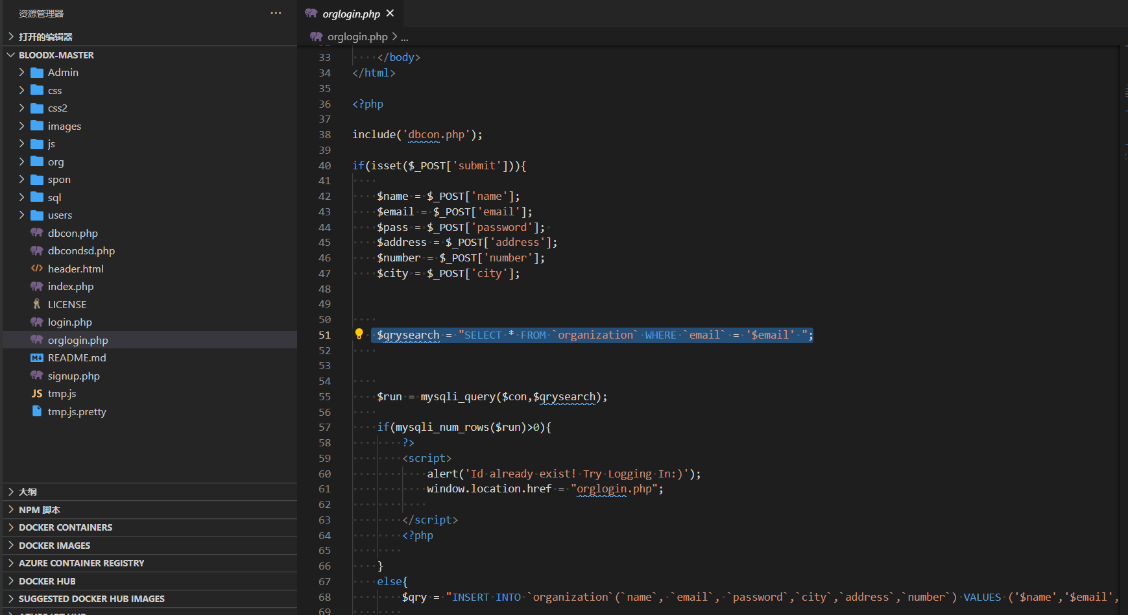Expand the images folder chevron
The height and width of the screenshot is (615, 1128).
coord(21,126)
